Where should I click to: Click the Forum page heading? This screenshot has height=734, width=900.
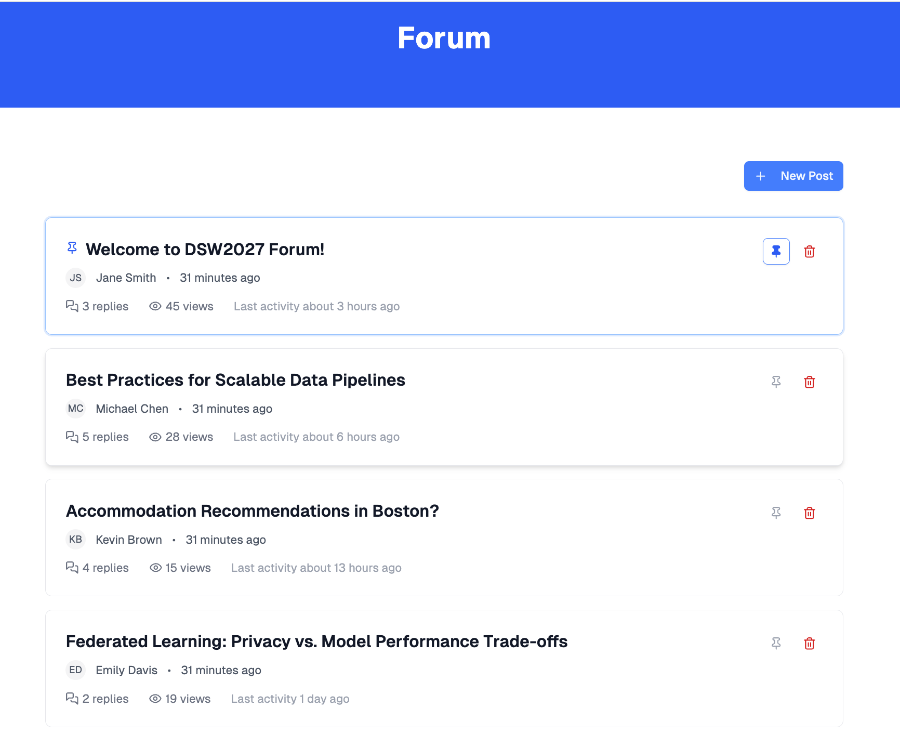pos(444,38)
